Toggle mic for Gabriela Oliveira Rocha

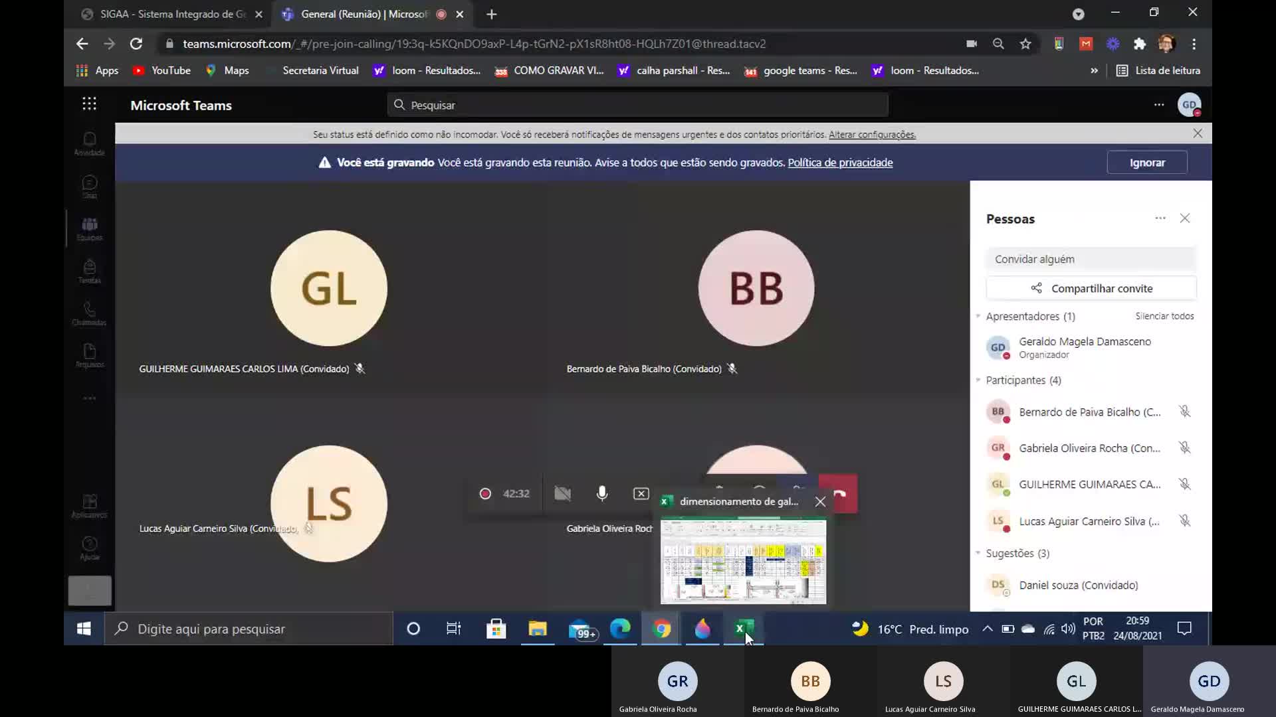click(1184, 448)
